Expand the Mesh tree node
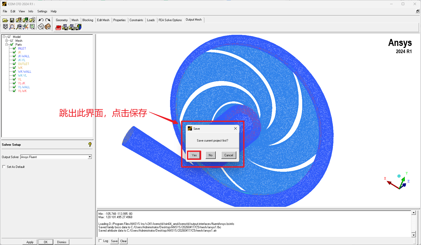 coord(6,40)
